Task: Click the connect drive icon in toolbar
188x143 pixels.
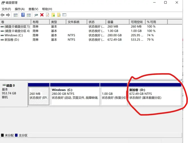Action: [36, 15]
